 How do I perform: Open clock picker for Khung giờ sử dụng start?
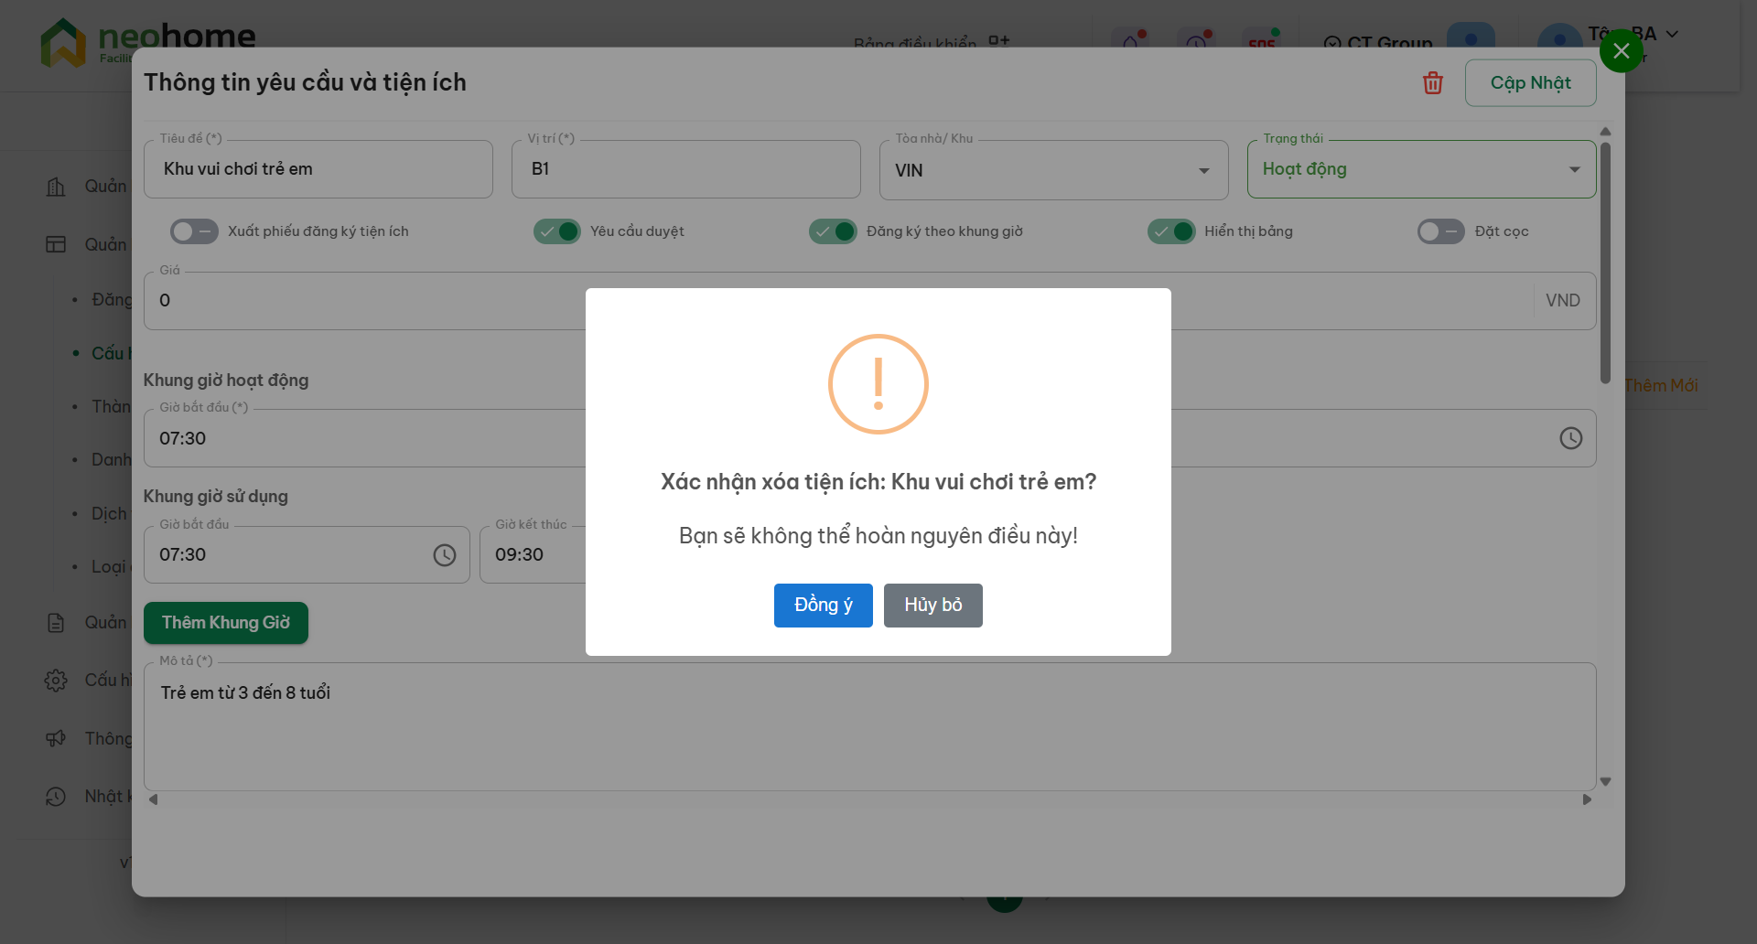click(444, 555)
